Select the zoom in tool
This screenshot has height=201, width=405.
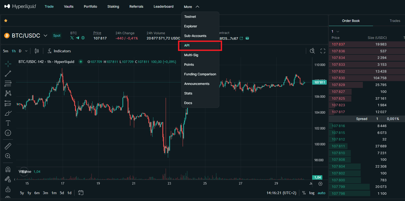tap(8, 156)
